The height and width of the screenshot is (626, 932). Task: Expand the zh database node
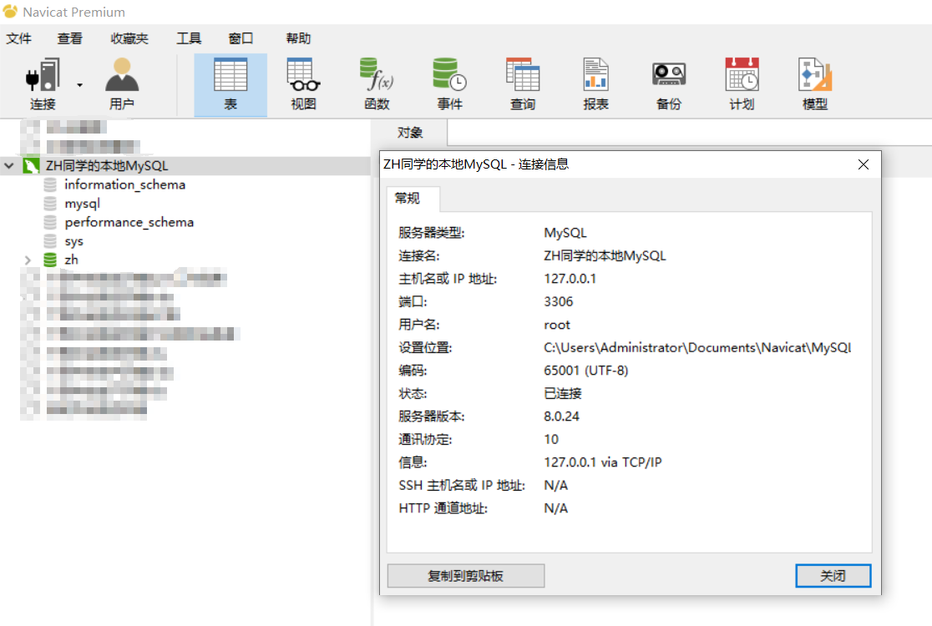(x=28, y=260)
